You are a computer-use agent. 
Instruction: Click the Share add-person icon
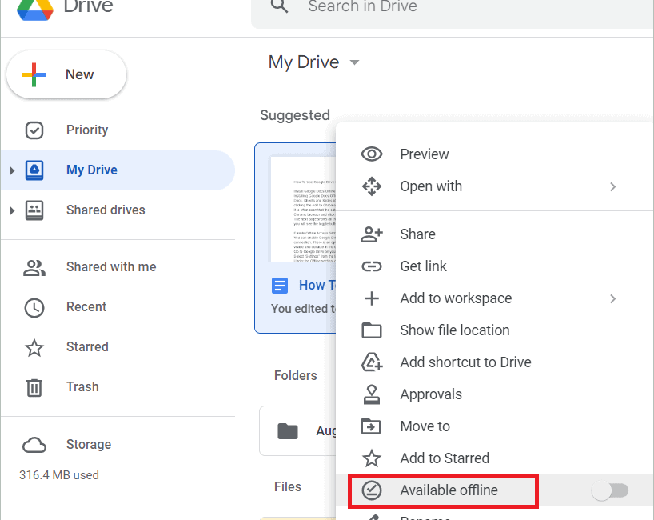[372, 234]
